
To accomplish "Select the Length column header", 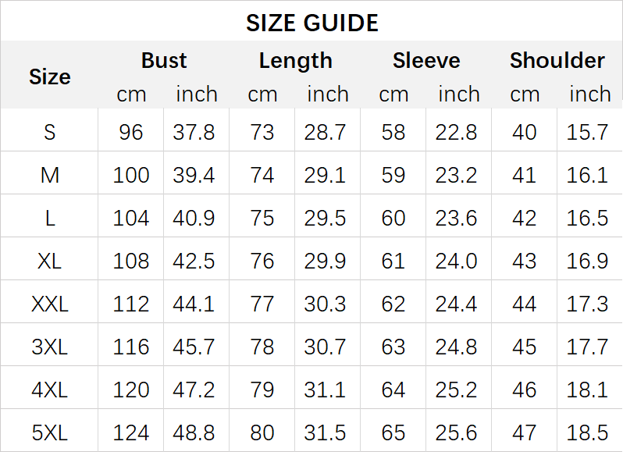I will tap(295, 61).
